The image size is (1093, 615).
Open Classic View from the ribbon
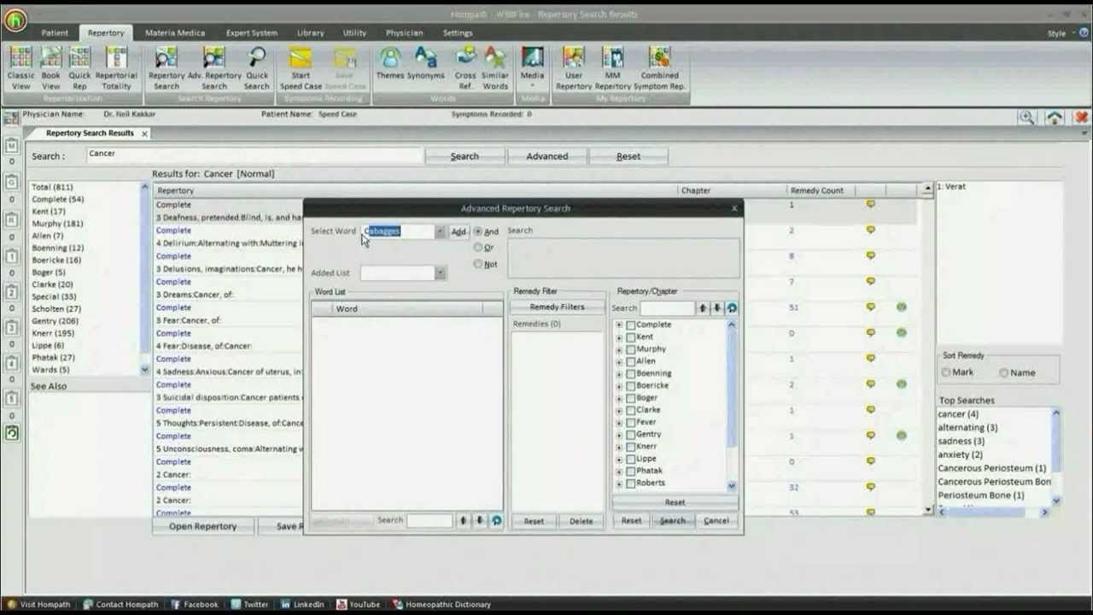pos(20,68)
